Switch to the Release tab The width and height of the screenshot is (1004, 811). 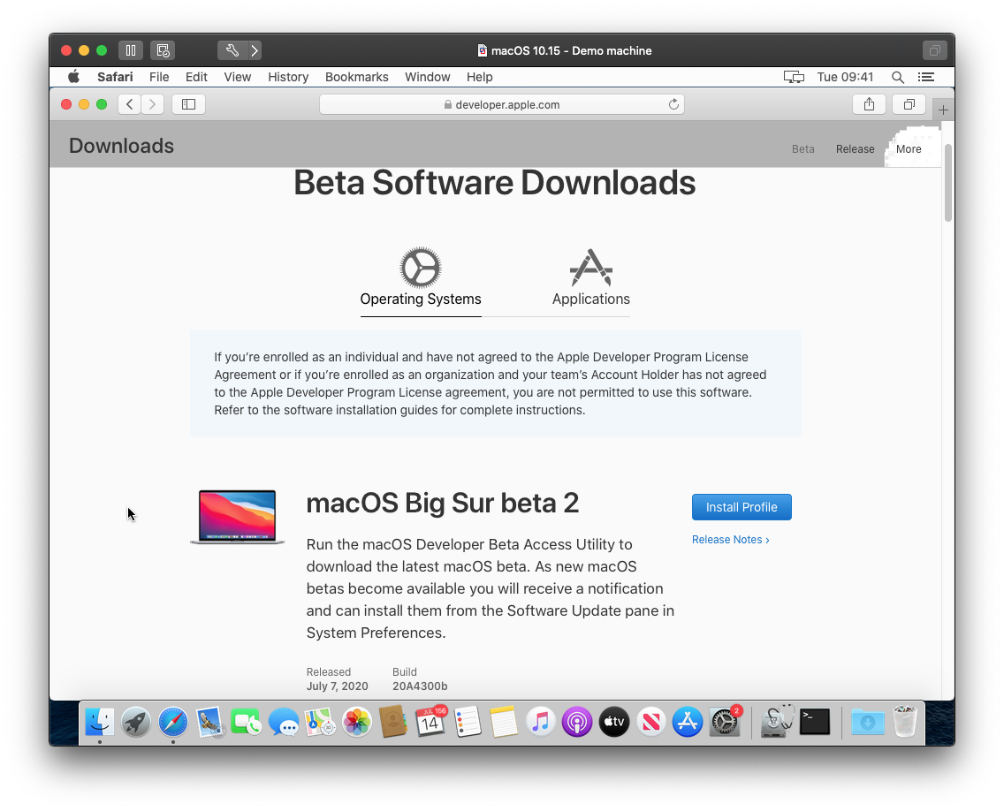(x=855, y=149)
